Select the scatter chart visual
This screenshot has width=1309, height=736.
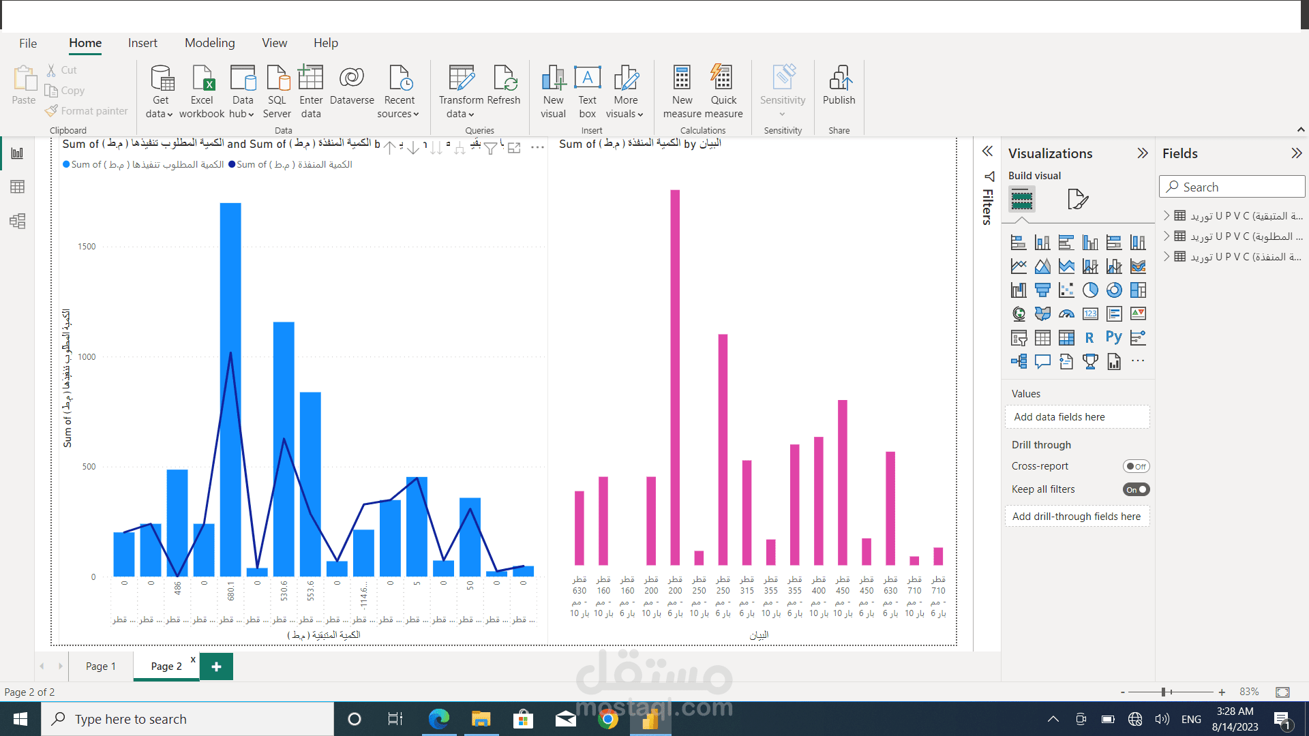click(1066, 290)
